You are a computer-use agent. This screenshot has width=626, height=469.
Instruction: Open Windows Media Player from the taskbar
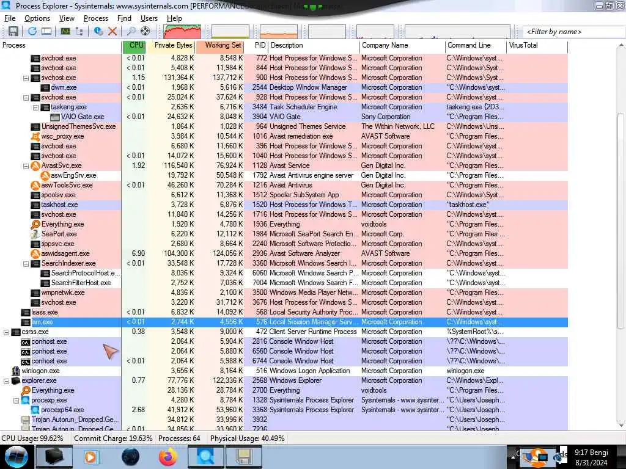[x=90, y=457]
